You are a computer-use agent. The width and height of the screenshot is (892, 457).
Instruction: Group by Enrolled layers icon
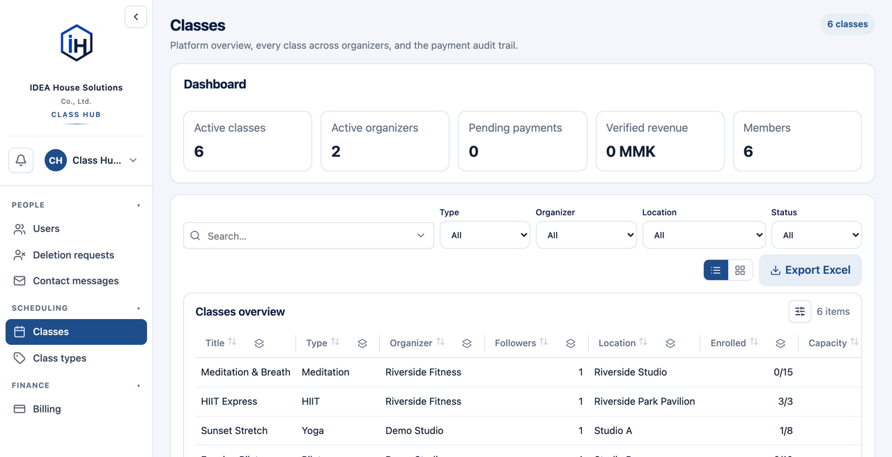coord(780,343)
